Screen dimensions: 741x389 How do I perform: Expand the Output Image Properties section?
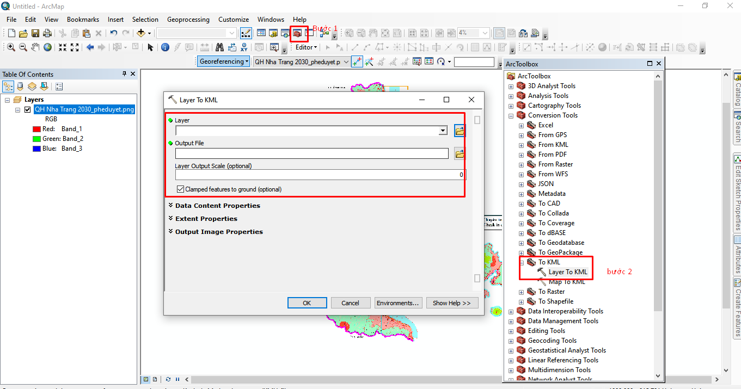point(218,232)
